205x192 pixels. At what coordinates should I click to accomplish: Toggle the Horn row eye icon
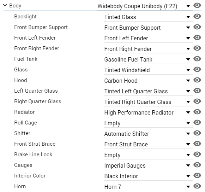197,186
